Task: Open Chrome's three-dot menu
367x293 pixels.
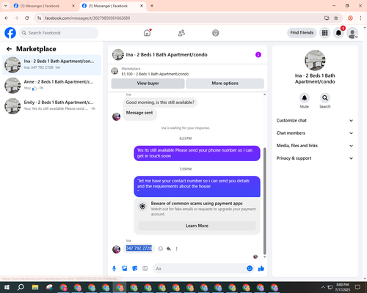Action: pos(360,18)
